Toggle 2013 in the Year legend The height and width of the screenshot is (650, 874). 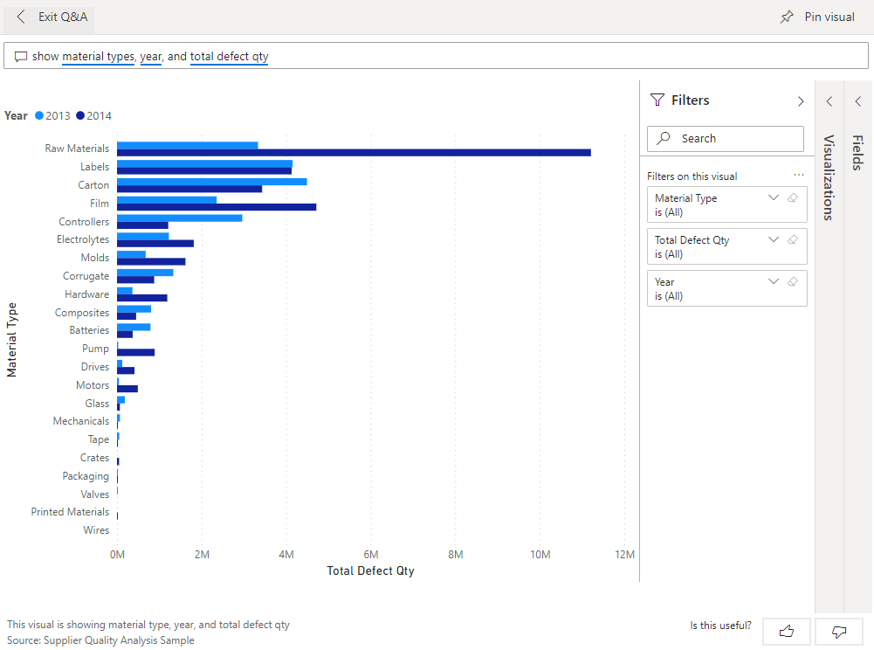coord(51,115)
